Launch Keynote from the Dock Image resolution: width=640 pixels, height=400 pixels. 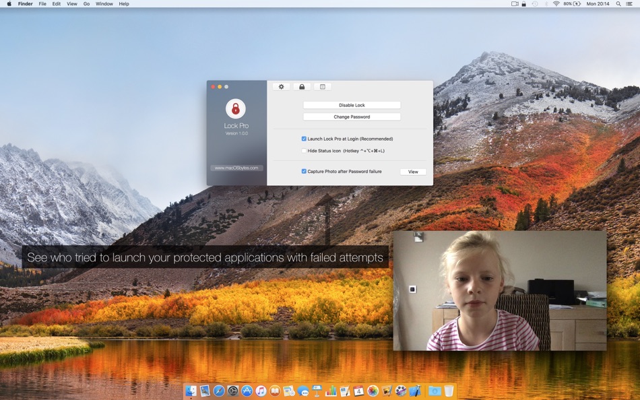click(317, 391)
